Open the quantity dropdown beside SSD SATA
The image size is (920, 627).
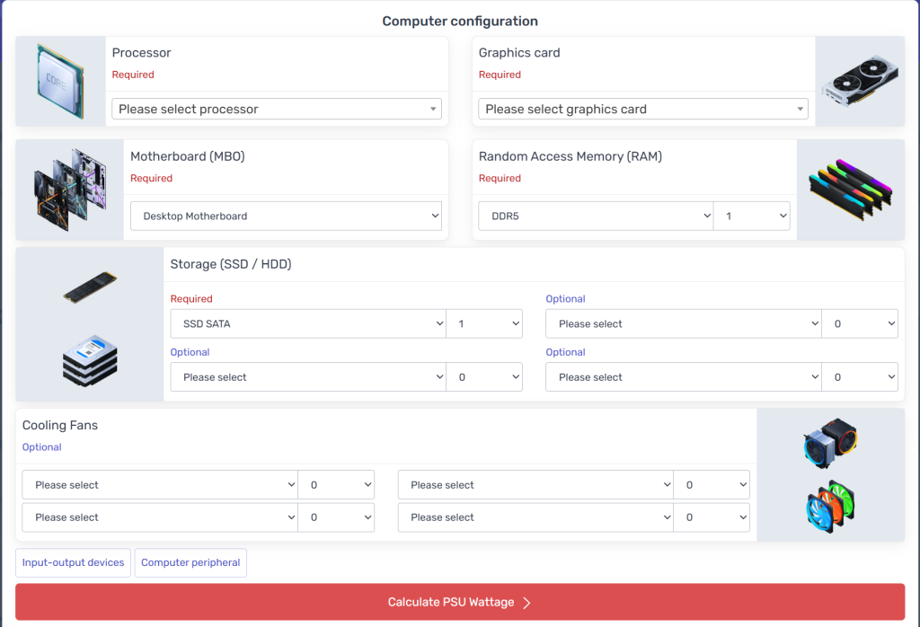pyautogui.click(x=484, y=323)
